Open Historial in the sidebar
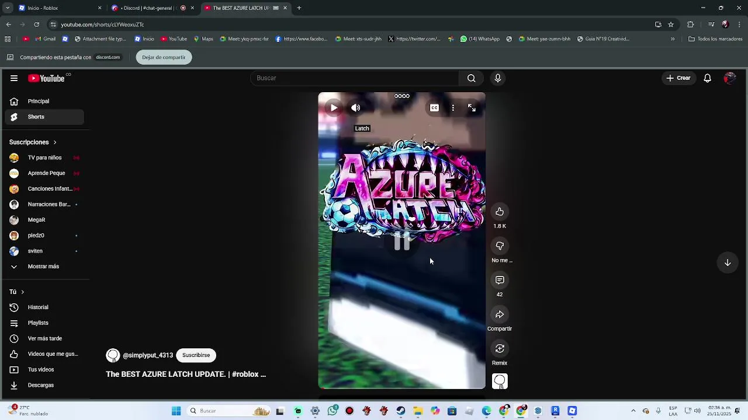Viewport: 748px width, 420px height. tap(44, 307)
